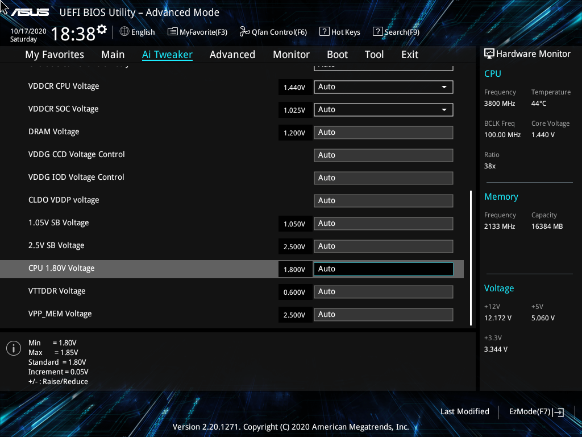
Task: Click the ASUS logo
Action: click(x=30, y=13)
